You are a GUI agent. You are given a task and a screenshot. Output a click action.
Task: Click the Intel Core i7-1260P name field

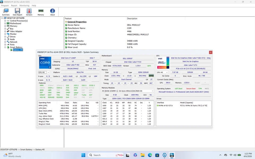(68, 58)
